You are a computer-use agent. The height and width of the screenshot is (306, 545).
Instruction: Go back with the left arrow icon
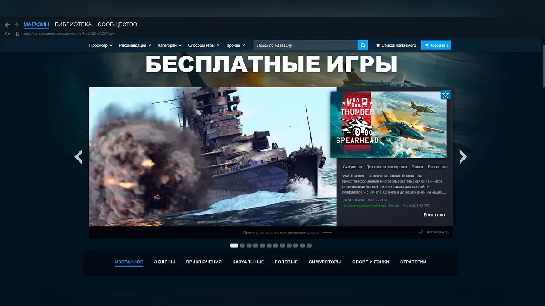point(7,24)
